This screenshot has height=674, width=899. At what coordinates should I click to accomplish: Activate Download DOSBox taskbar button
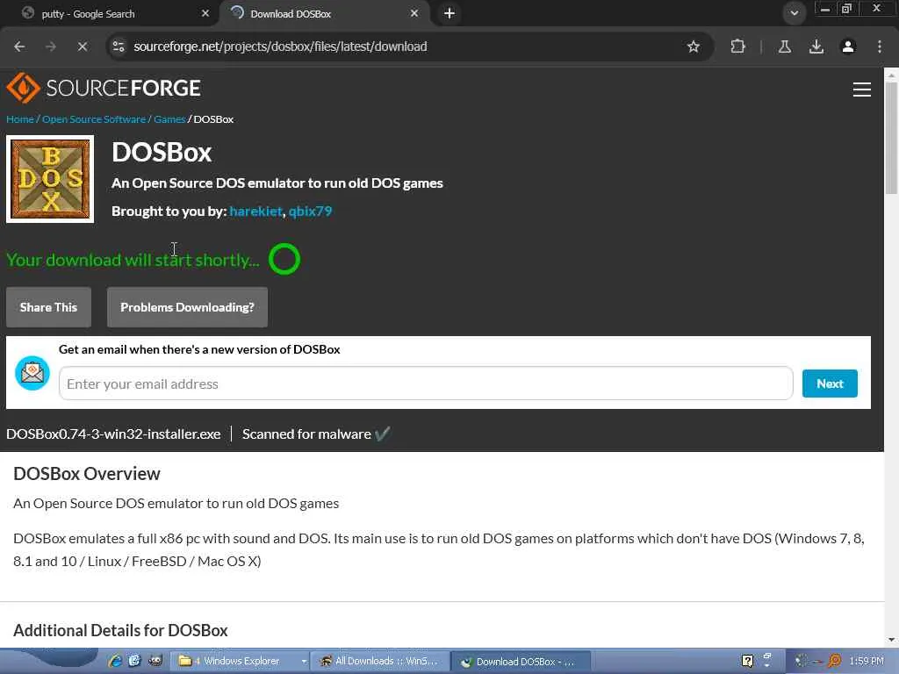pyautogui.click(x=521, y=662)
